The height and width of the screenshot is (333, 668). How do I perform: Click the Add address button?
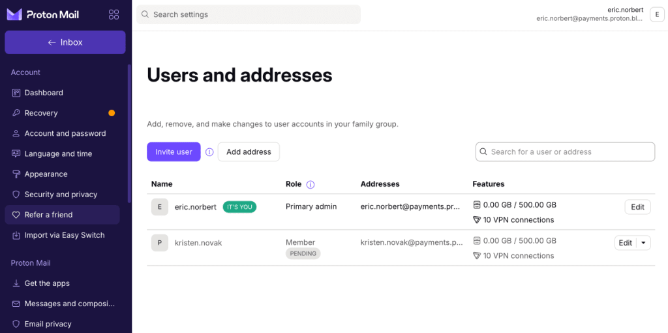(x=249, y=151)
